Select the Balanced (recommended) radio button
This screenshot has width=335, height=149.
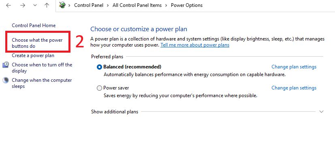(99, 67)
